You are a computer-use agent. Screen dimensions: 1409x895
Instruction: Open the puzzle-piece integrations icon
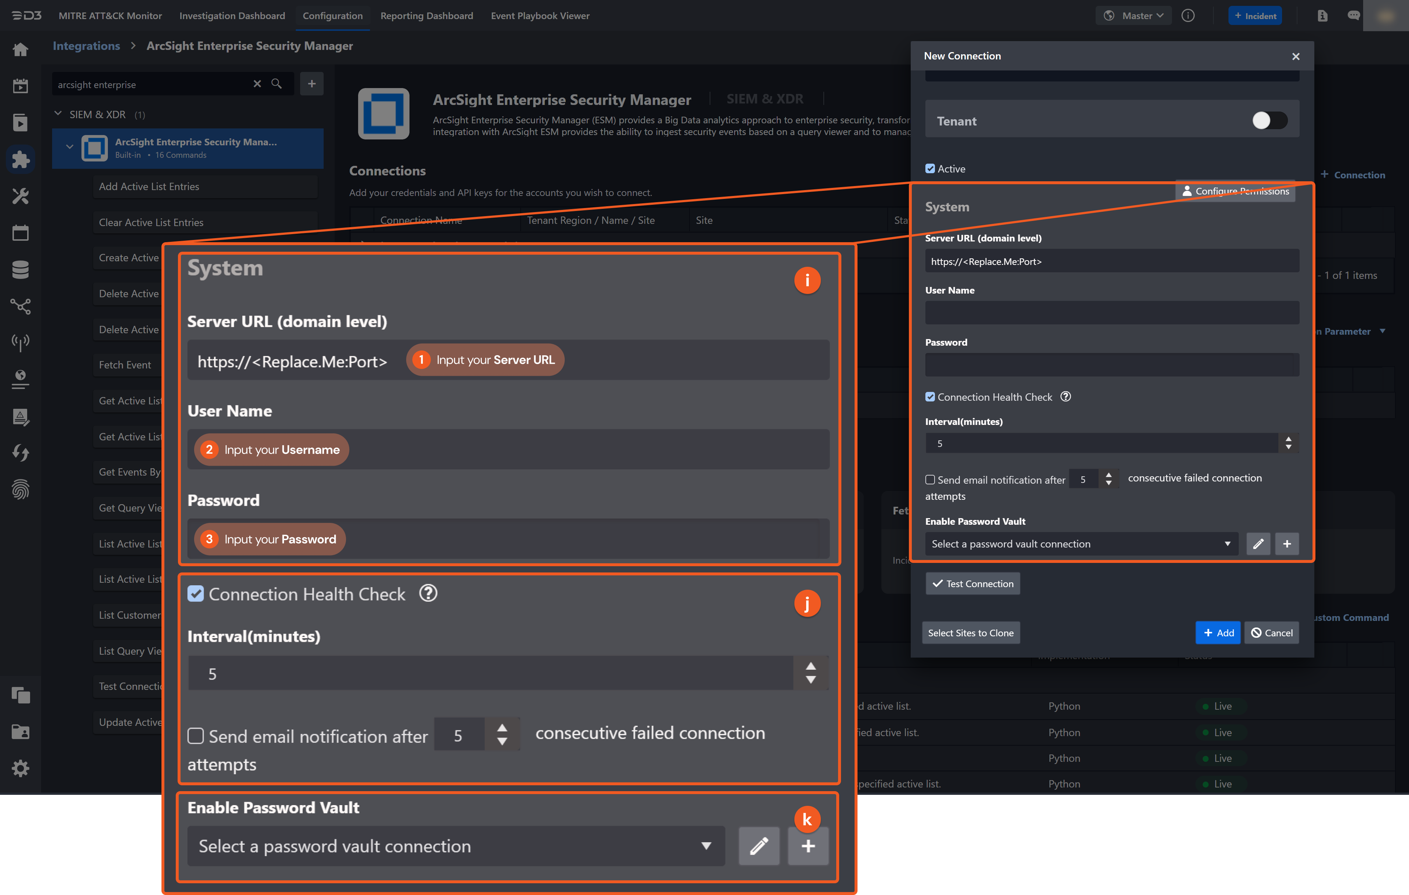[21, 159]
